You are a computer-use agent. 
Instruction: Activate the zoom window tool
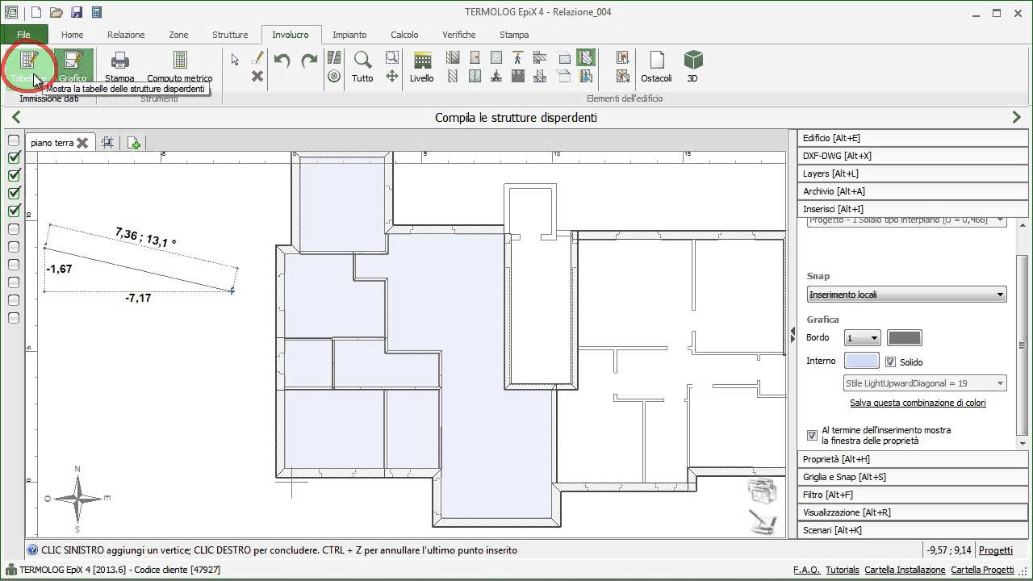tap(392, 58)
